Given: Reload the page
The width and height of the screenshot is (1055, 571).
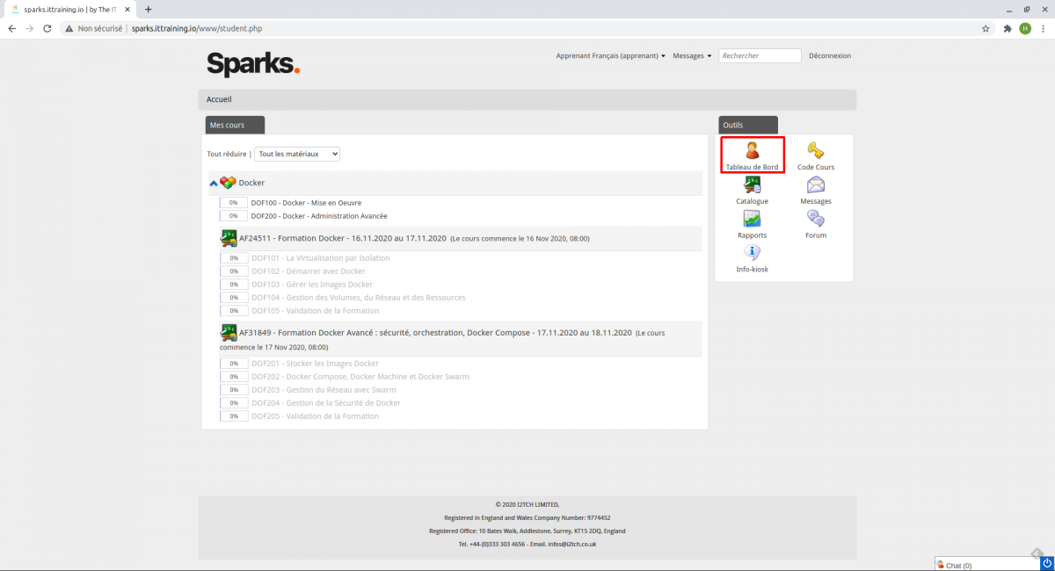Looking at the screenshot, I should (48, 28).
